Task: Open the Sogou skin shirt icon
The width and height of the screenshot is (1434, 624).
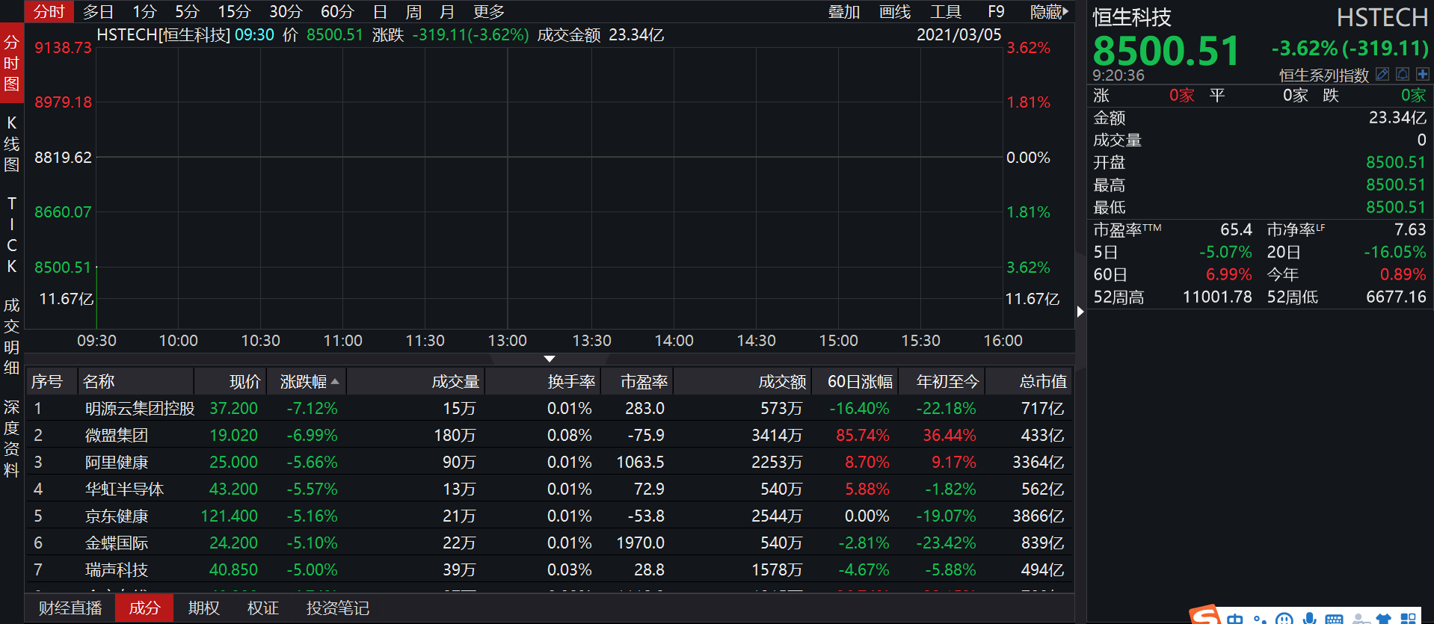Action: pyautogui.click(x=1384, y=619)
